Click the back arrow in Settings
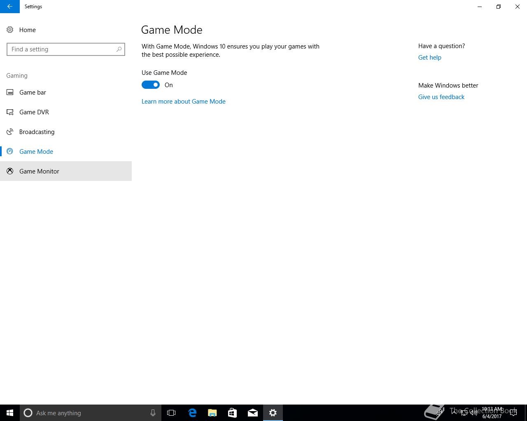Image resolution: width=527 pixels, height=421 pixels. (10, 7)
